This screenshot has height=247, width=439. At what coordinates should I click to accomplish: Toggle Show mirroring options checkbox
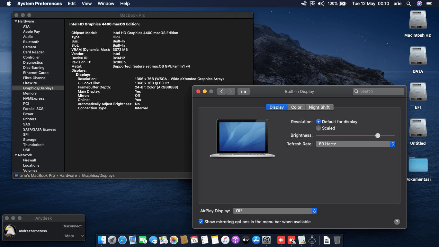(x=201, y=222)
